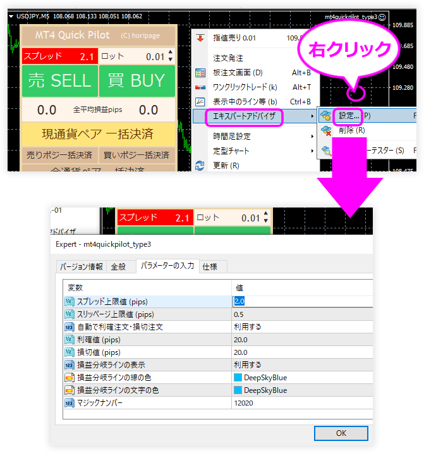Click the 売りポジ一括決済 button
The image size is (424, 453).
60,155
